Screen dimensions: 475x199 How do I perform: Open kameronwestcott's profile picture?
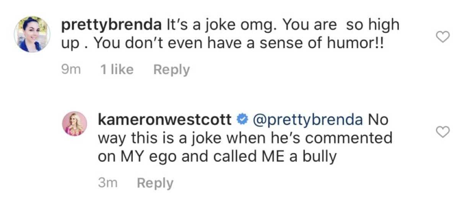tap(75, 124)
